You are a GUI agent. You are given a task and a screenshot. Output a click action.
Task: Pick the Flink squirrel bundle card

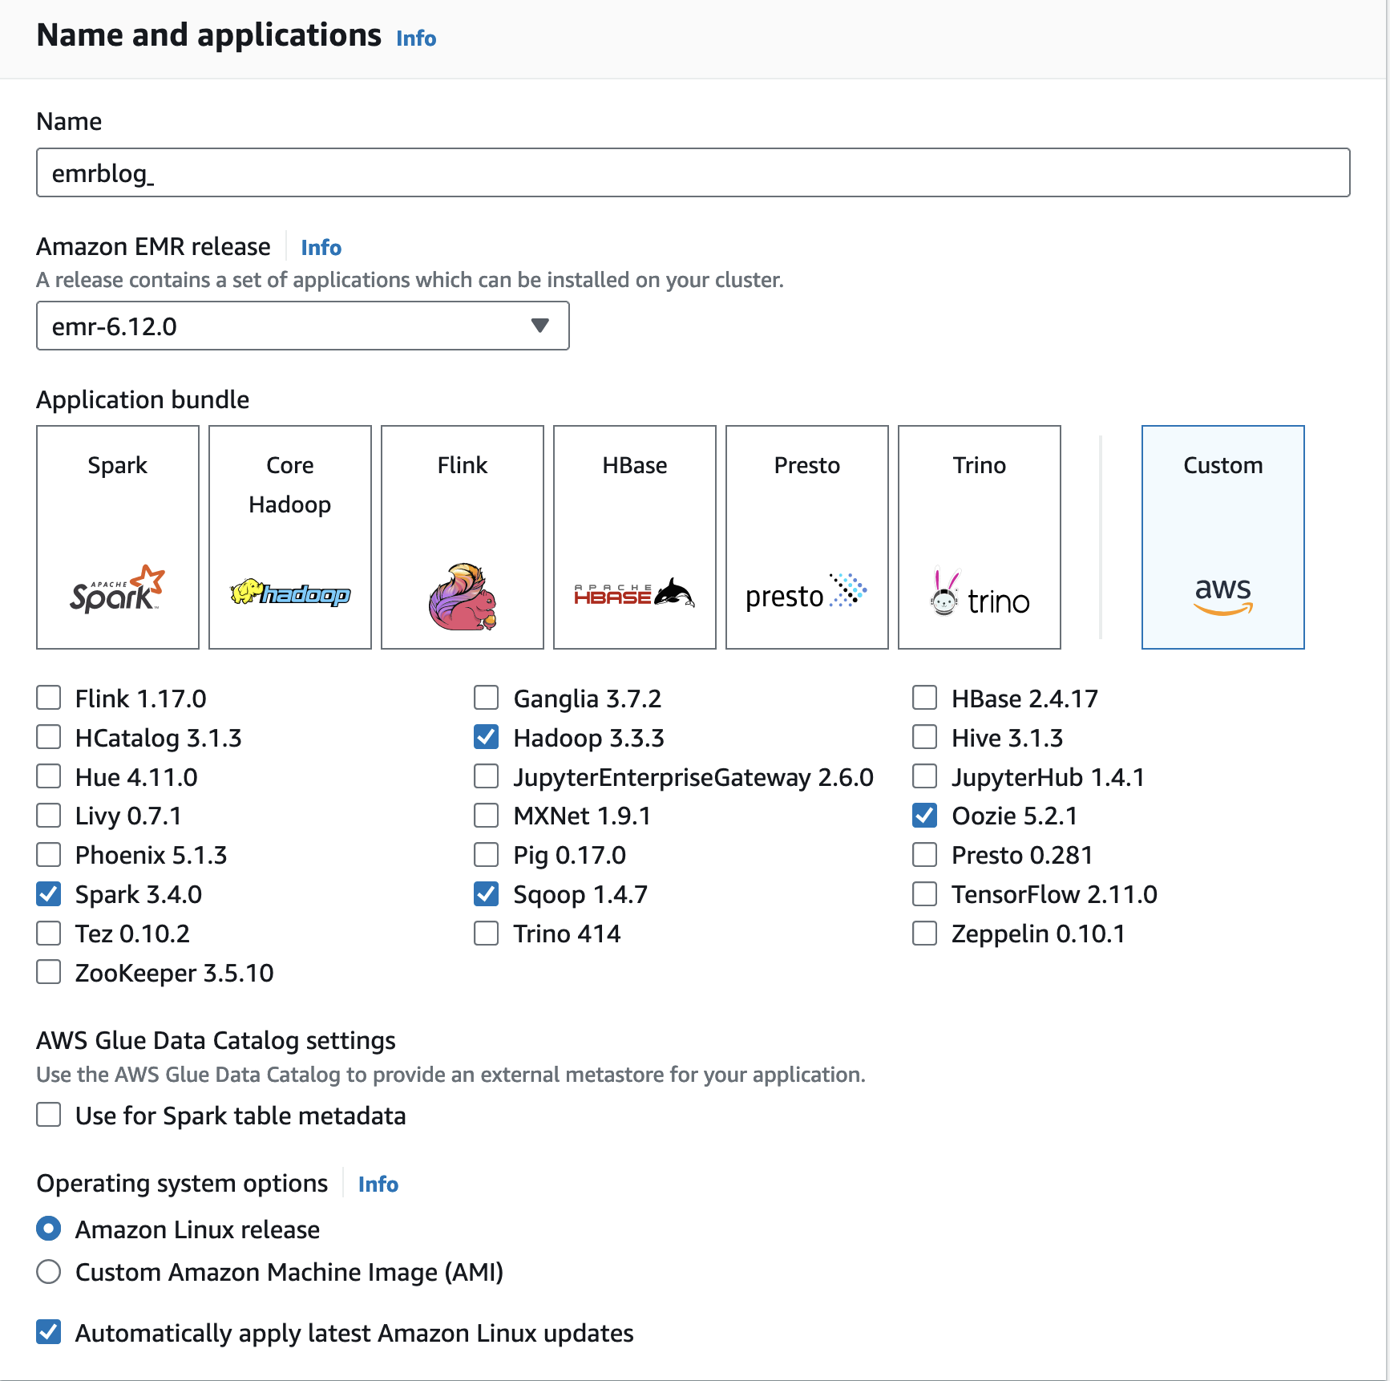tap(463, 537)
